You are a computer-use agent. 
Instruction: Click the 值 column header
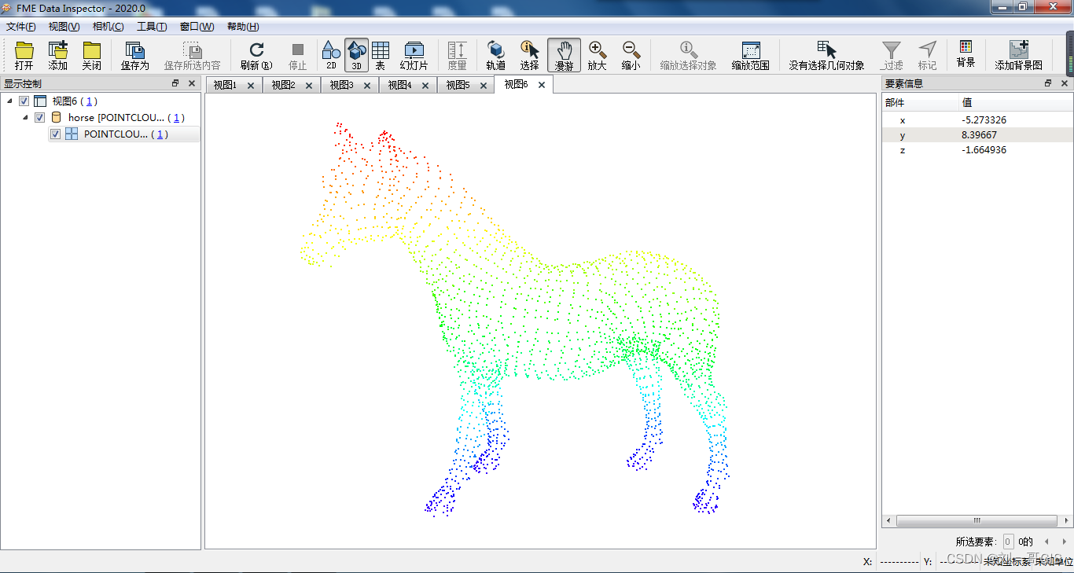click(x=968, y=102)
